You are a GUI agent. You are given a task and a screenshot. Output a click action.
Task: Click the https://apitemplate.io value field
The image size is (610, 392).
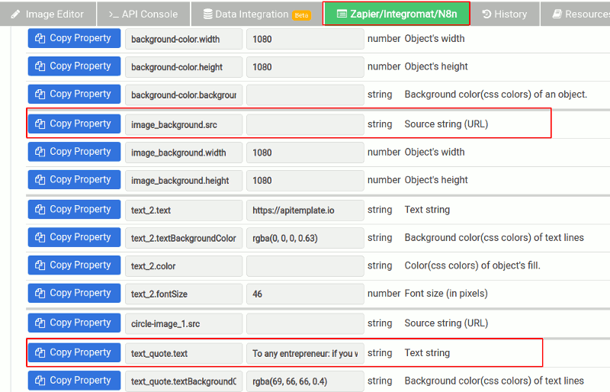(x=305, y=210)
